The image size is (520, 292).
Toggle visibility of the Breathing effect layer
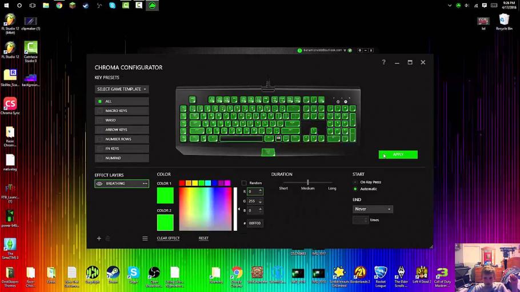coord(99,184)
